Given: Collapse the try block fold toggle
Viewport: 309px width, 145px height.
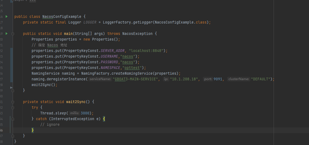Looking at the screenshot, I should 13,108.
